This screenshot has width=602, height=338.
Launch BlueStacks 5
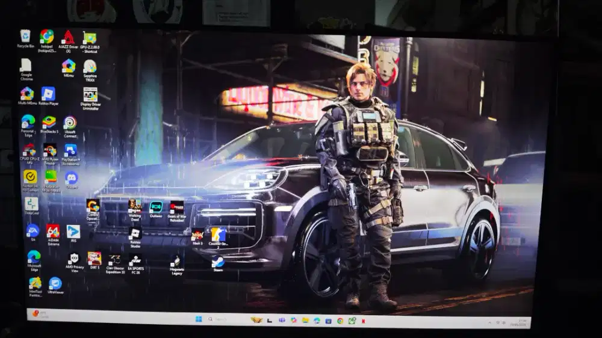point(49,124)
